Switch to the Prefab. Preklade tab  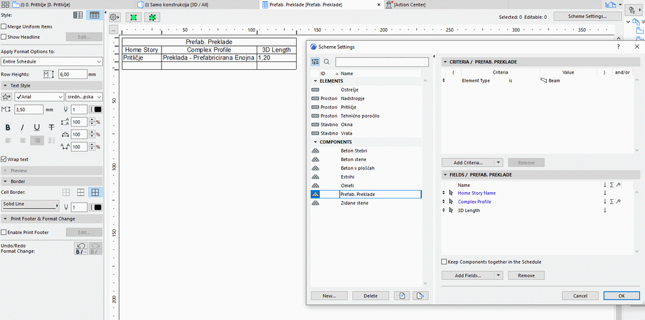306,5
